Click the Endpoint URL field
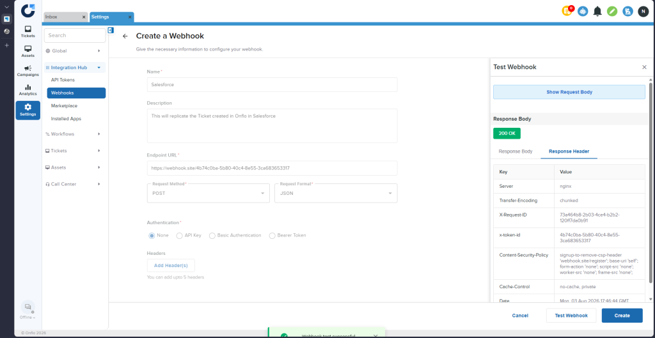This screenshot has height=338, width=655. pos(272,168)
